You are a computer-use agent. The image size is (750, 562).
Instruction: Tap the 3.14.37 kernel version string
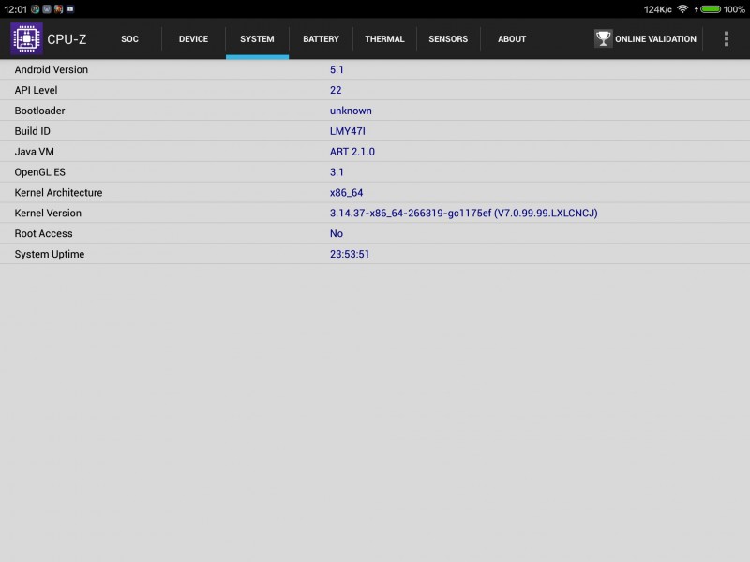[463, 214]
